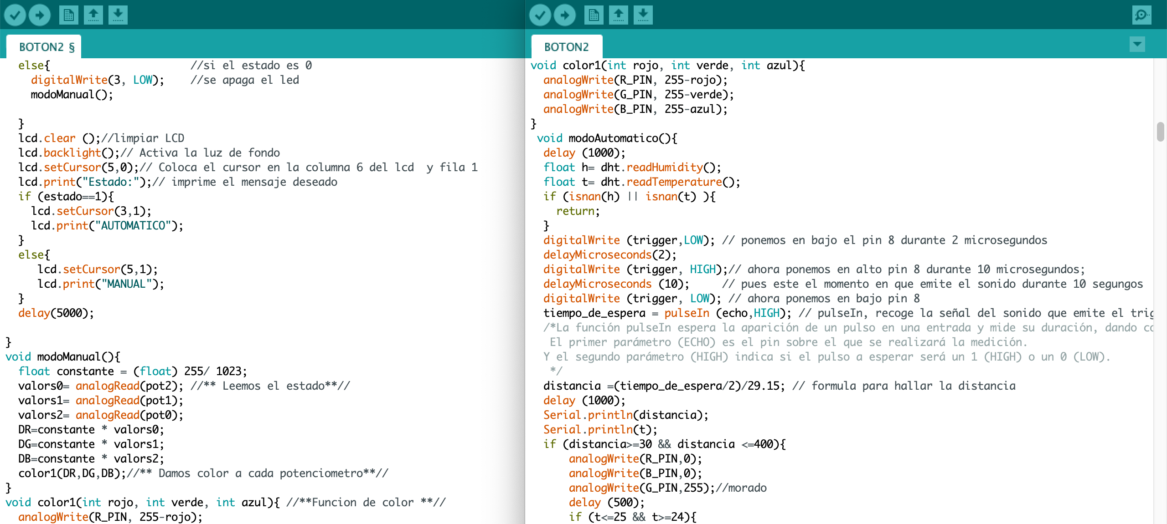Screen dimensions: 1167x524
Task: Click the verify checkmark icon on right panel
Action: (x=540, y=14)
